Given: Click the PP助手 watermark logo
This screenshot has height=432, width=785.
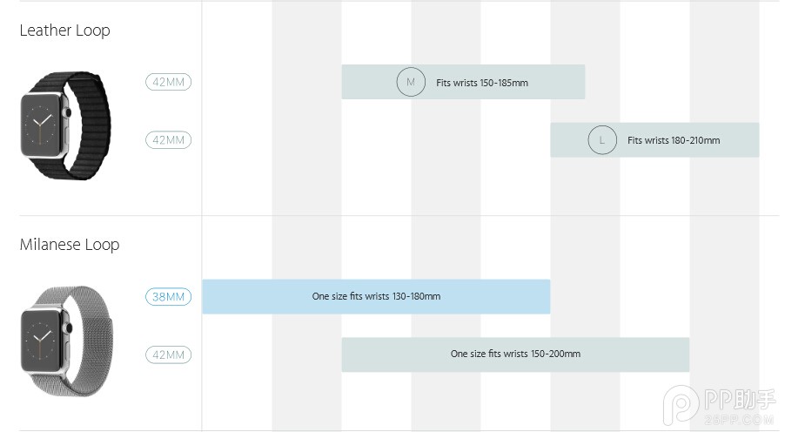Looking at the screenshot, I should click(x=720, y=404).
